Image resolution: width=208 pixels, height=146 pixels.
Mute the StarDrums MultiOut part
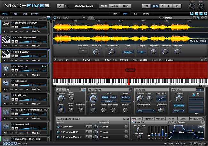[x=13, y=27]
